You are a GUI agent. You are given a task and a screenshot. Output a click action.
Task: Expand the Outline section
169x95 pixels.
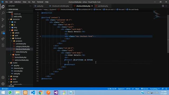coord(11,86)
